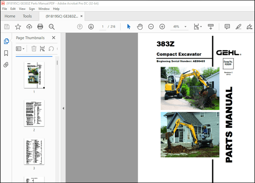255x183 pixels.
Task: Expand the page display options dropdown arrow
Action: coord(201,26)
